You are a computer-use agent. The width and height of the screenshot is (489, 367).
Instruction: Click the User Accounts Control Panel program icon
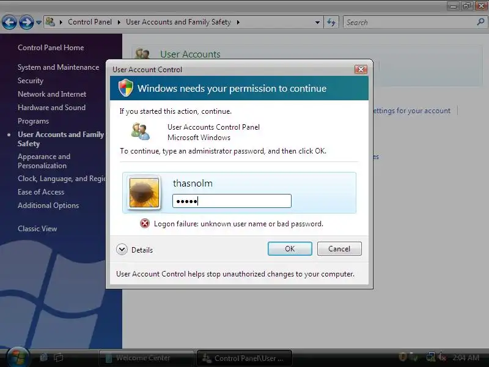point(141,132)
